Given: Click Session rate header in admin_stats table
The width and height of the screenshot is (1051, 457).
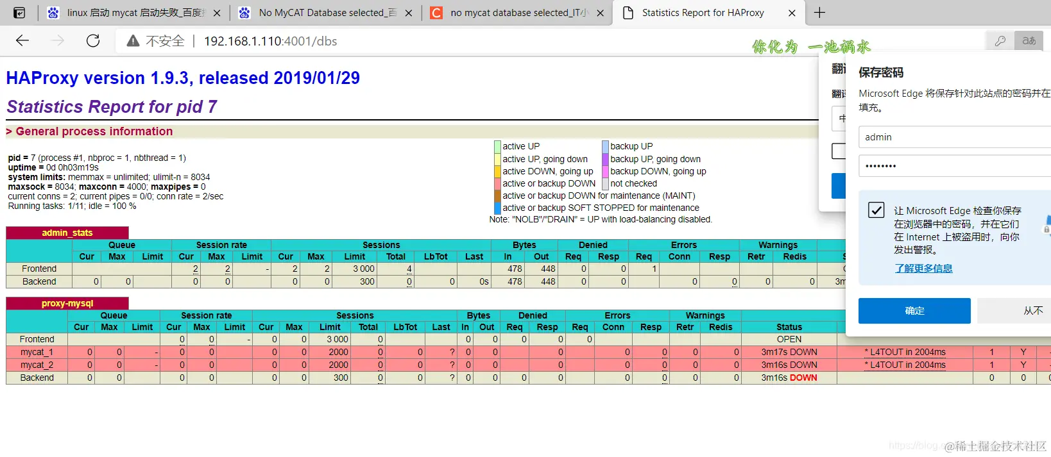Looking at the screenshot, I should 221,245.
